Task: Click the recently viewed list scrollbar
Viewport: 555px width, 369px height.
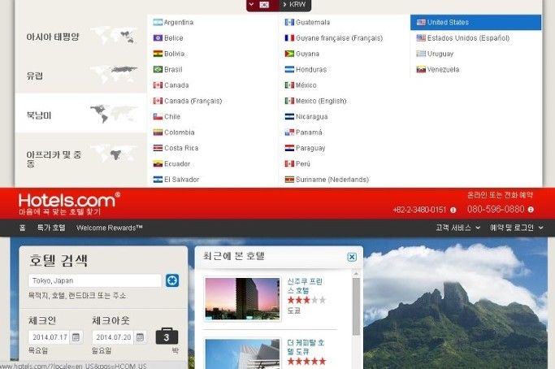Action: 356,306
